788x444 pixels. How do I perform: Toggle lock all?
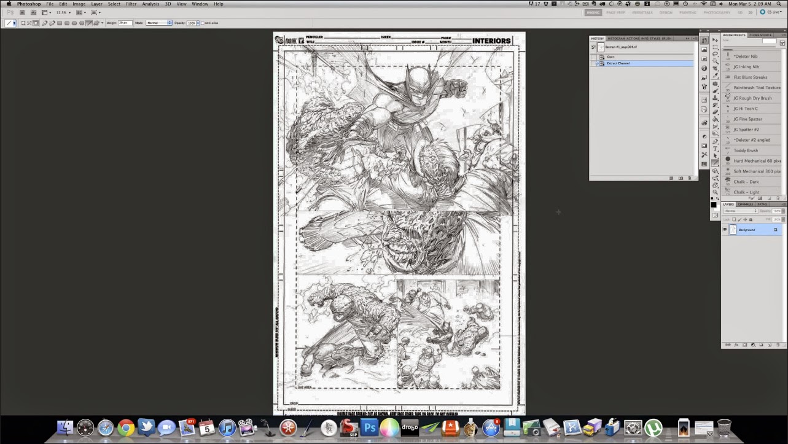[x=751, y=219]
